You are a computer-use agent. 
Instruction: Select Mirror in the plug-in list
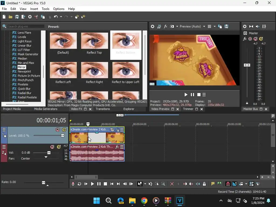22,67
